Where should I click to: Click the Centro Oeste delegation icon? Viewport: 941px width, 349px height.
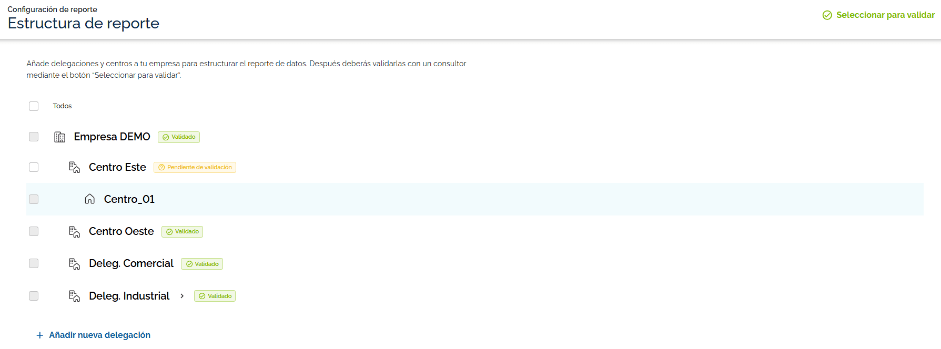[75, 231]
